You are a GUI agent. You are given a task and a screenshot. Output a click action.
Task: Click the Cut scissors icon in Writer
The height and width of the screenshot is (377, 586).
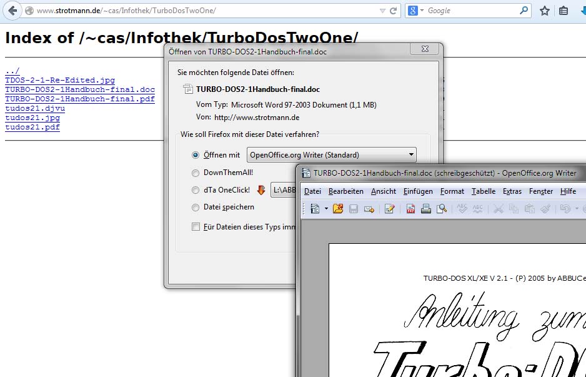tap(498, 208)
